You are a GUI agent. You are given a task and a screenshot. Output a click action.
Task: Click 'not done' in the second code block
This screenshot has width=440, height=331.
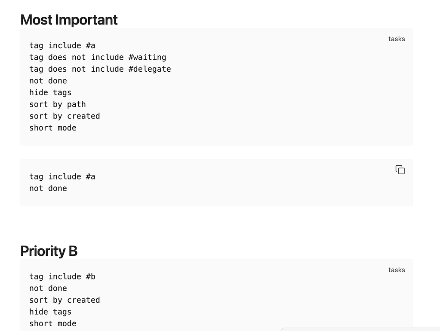(x=48, y=188)
